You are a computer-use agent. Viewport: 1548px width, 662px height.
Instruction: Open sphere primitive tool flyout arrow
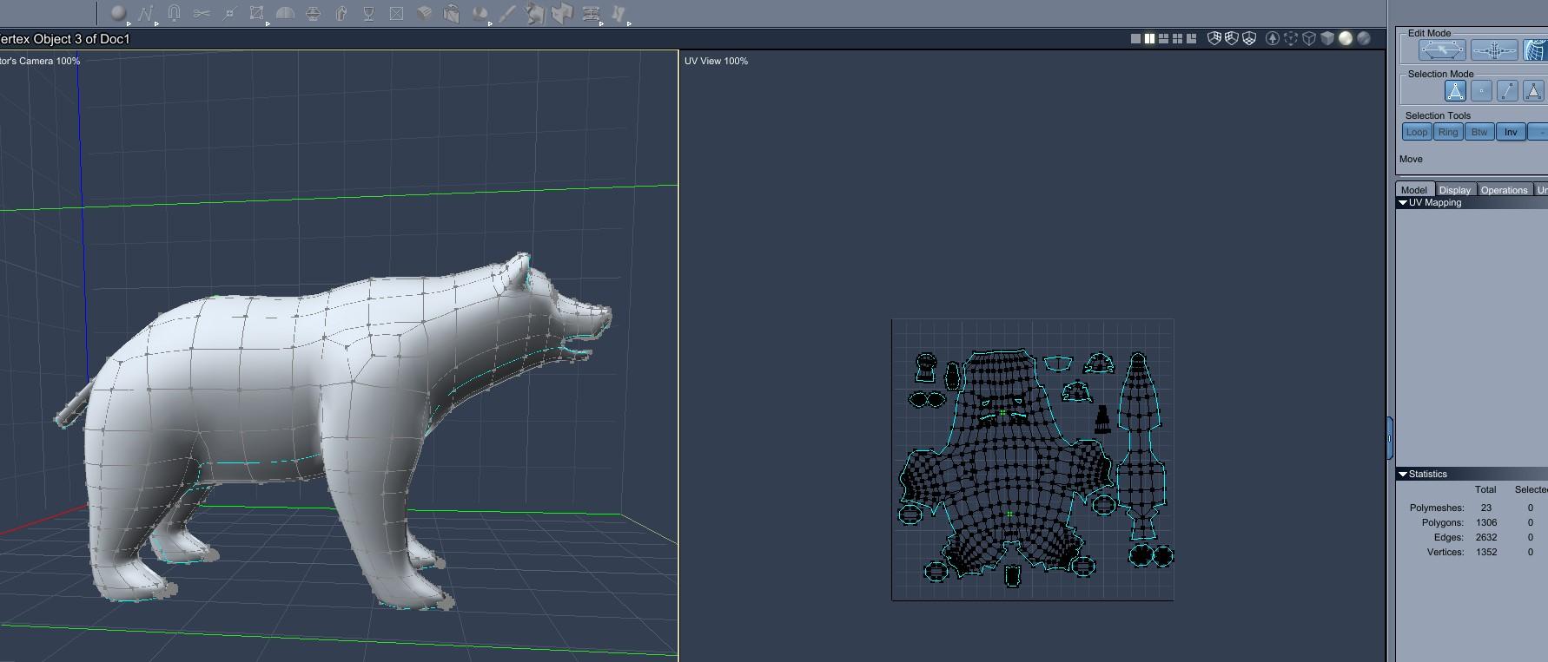(x=129, y=23)
